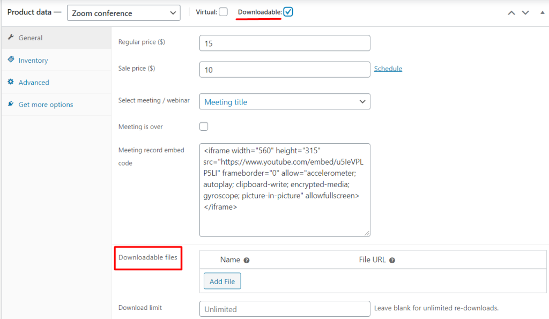Click the move-down arrow in the panel header
The image size is (549, 319).
click(x=525, y=12)
